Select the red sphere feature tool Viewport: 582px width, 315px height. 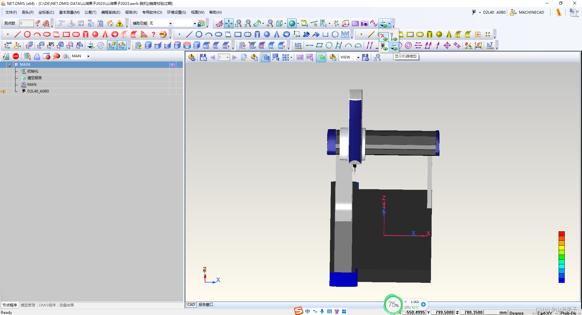(95, 34)
